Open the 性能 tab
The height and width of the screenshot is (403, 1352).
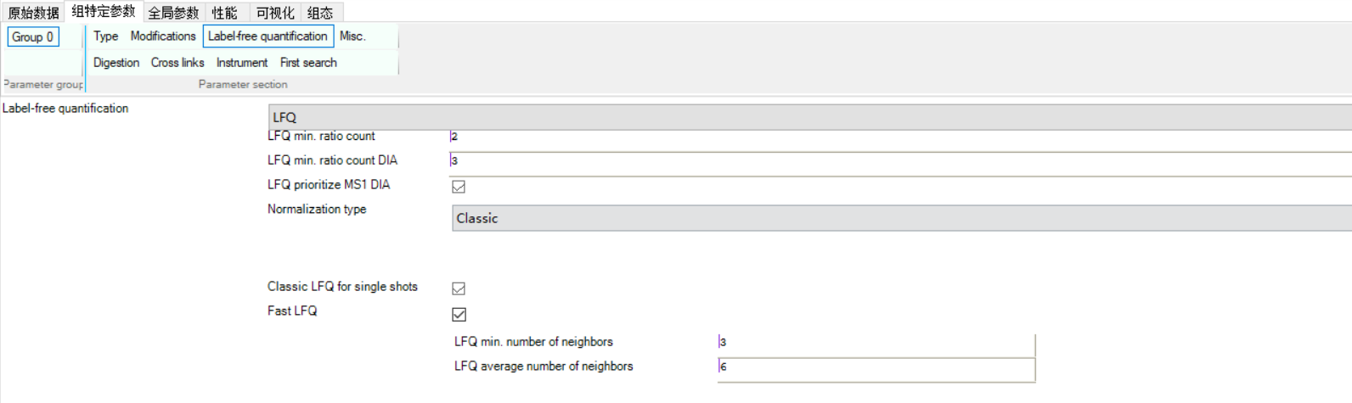click(225, 13)
